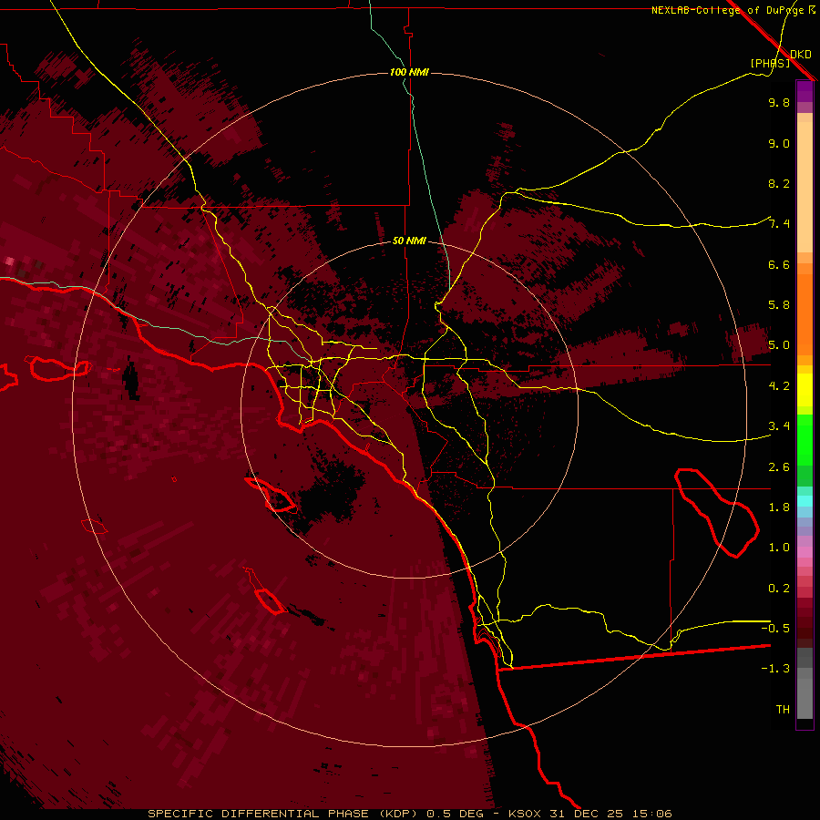Select the -1.3 legend value
The image size is (820, 820).
pos(775,669)
